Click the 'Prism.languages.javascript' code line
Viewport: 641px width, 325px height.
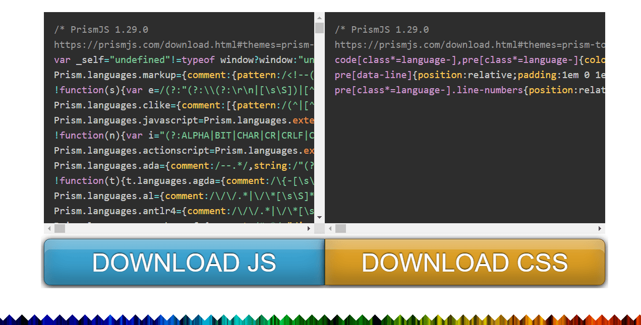(184, 120)
